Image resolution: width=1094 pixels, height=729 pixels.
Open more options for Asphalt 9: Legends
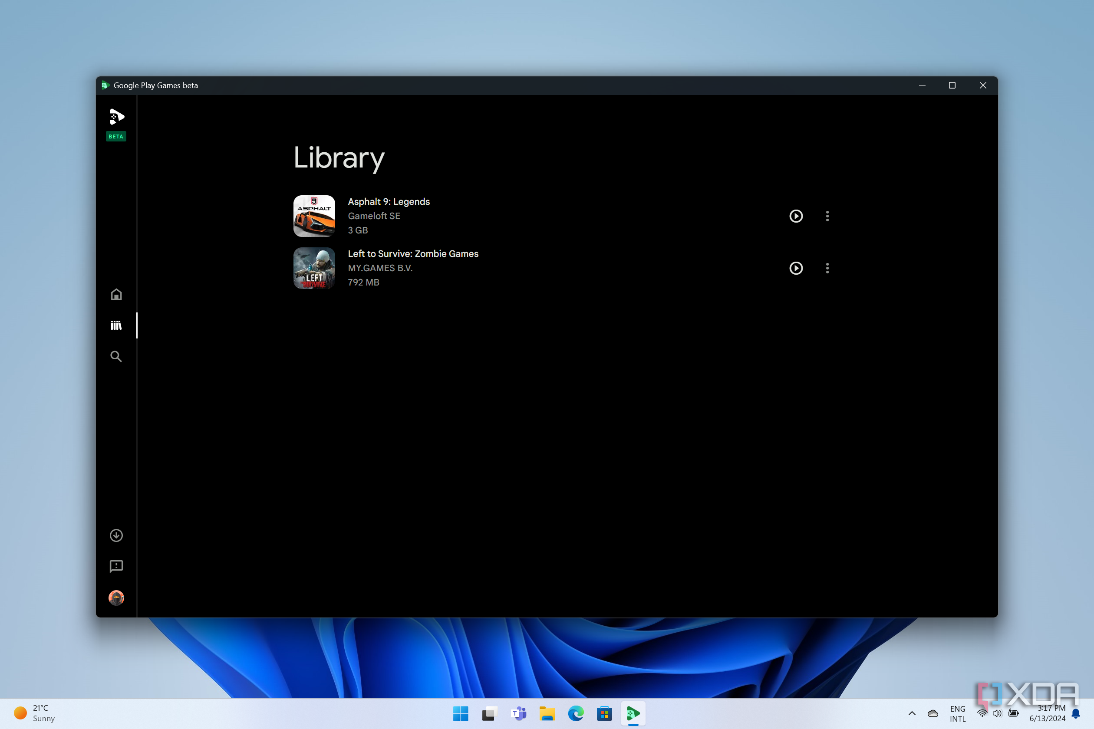(827, 216)
